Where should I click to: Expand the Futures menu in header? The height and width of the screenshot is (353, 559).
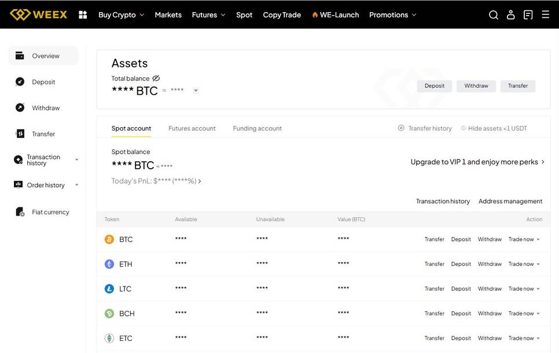208,15
